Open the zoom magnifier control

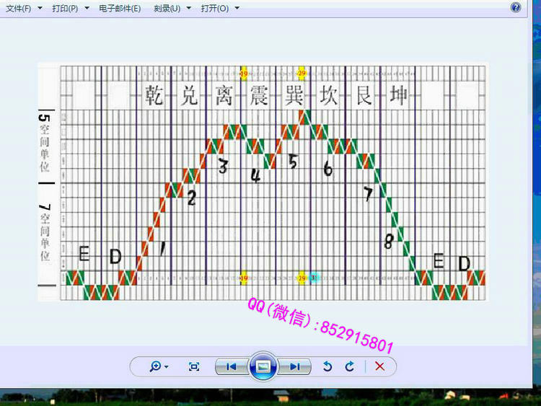(x=155, y=366)
